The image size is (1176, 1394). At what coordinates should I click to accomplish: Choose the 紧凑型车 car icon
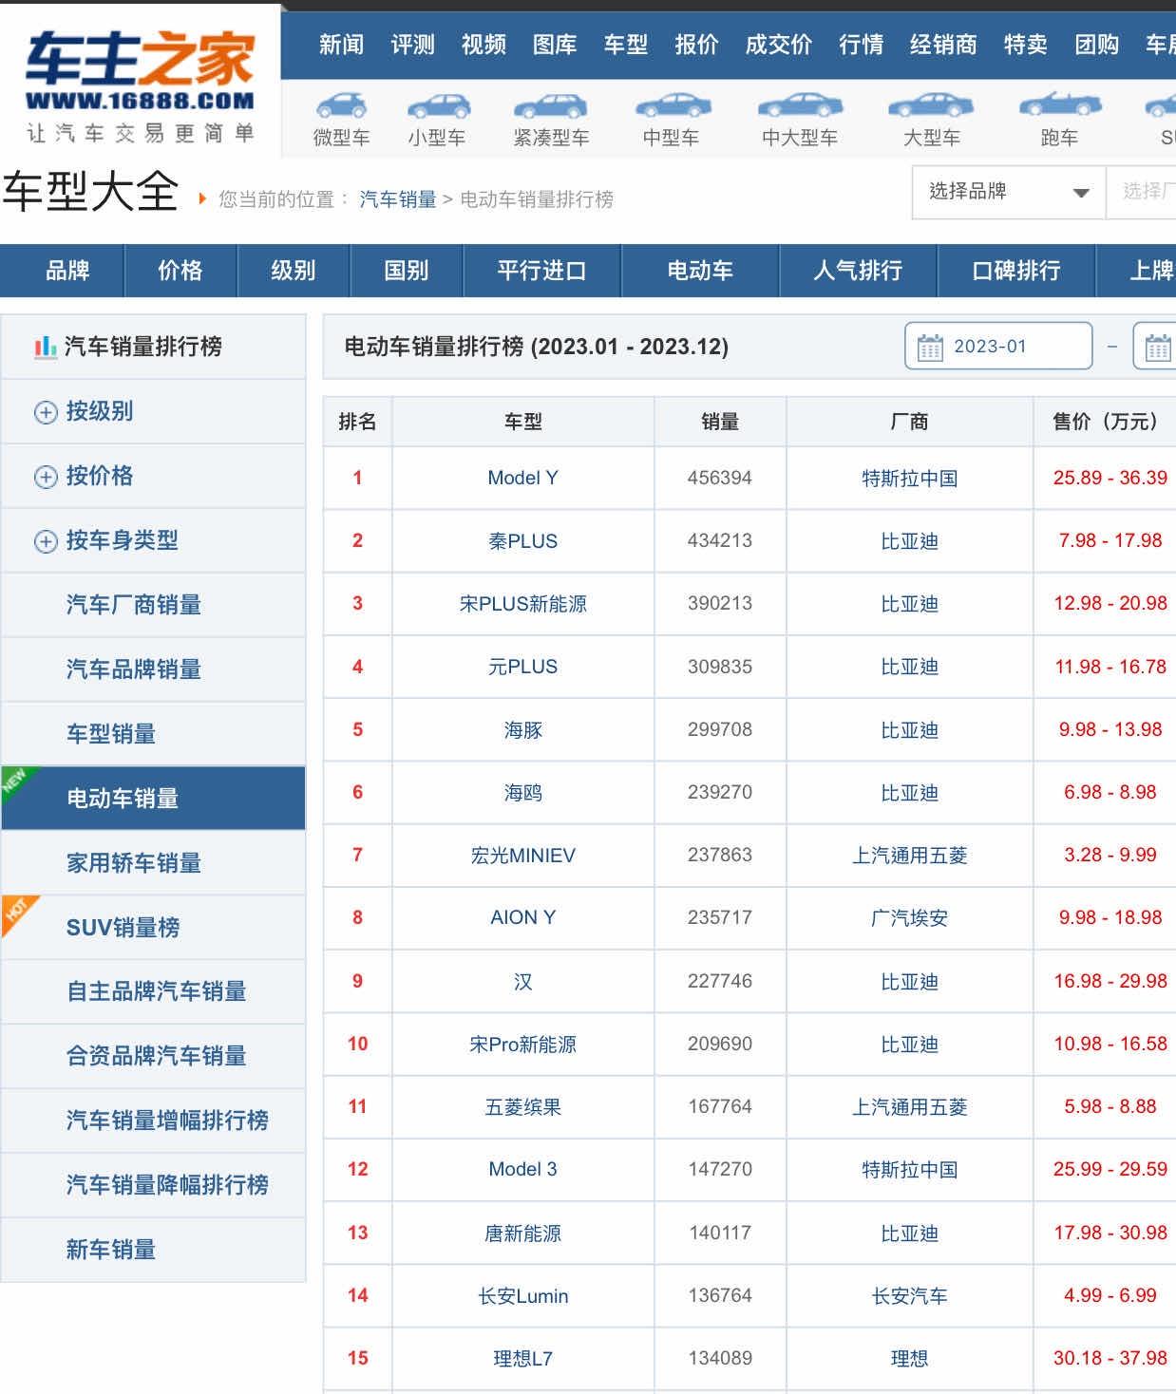[x=550, y=106]
